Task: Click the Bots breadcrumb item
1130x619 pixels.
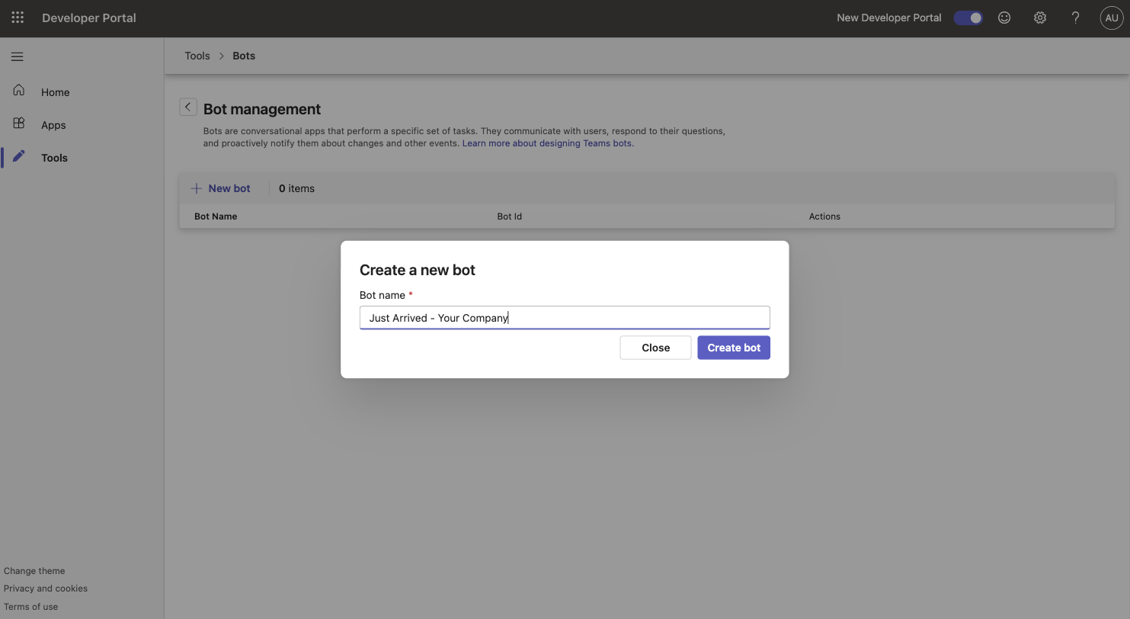Action: [x=244, y=56]
